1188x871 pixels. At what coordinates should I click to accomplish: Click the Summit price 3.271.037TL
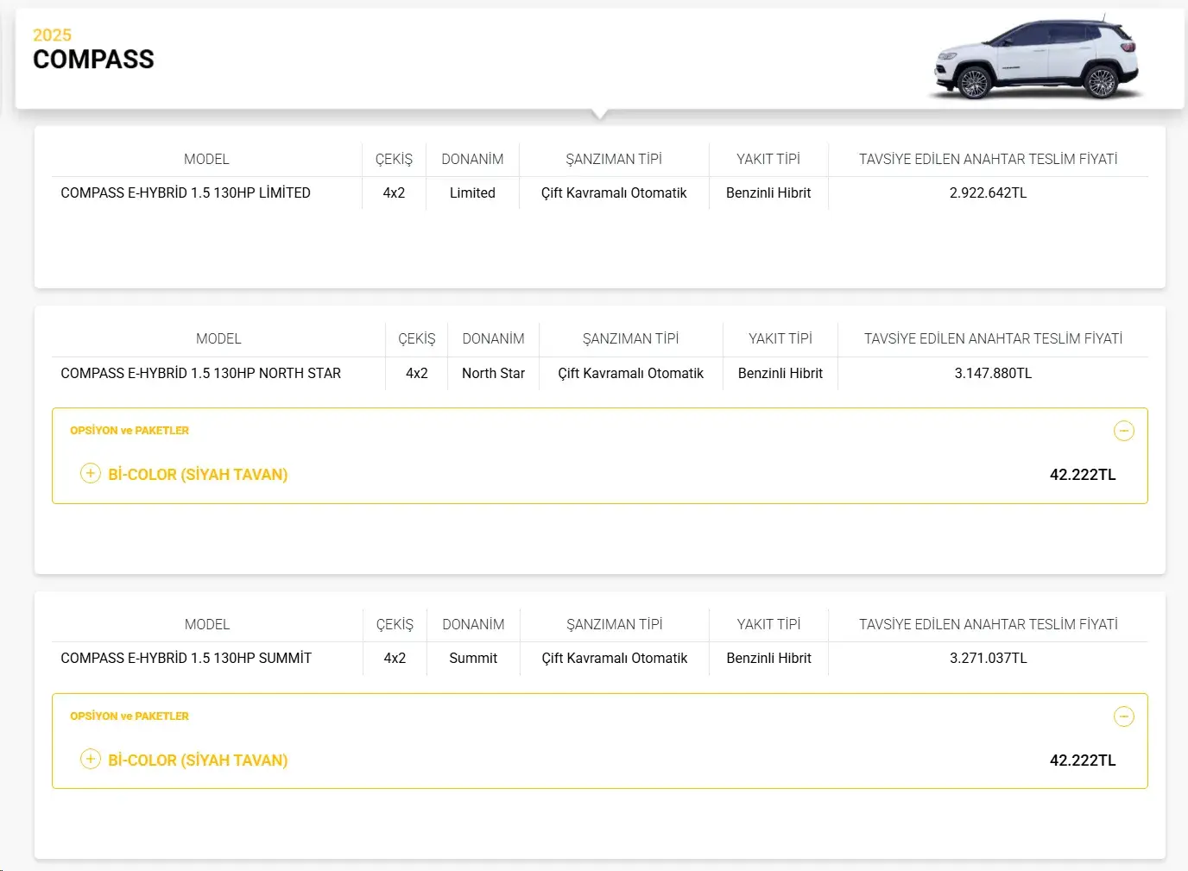[989, 658]
